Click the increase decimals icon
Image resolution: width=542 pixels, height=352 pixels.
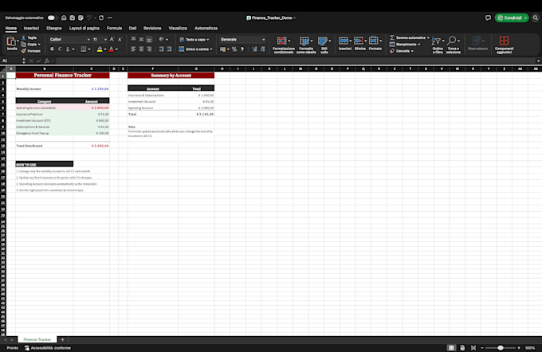[254, 49]
